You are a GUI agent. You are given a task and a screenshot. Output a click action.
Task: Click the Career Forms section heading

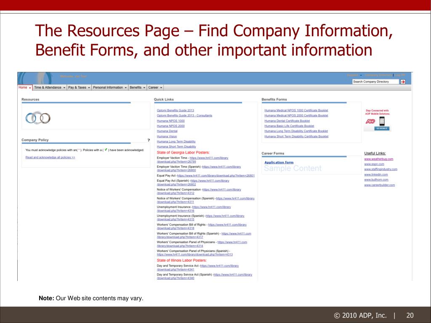tap(273, 153)
